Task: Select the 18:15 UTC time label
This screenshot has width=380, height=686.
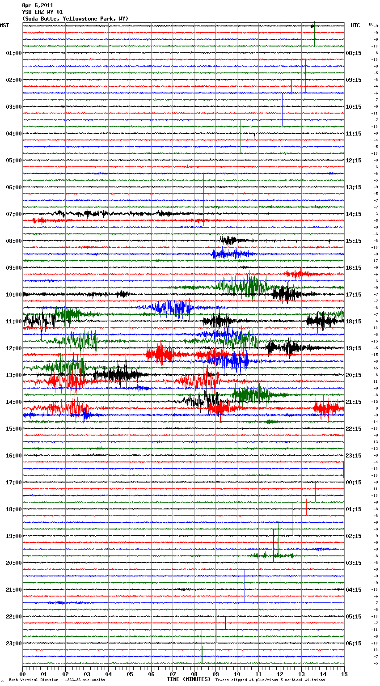Action: [354, 322]
